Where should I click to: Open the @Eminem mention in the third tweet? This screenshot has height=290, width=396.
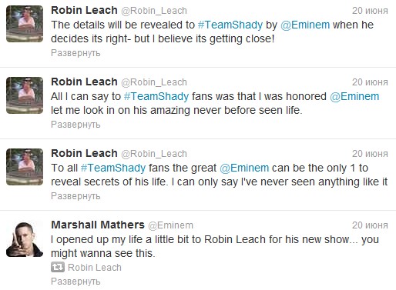(244, 168)
